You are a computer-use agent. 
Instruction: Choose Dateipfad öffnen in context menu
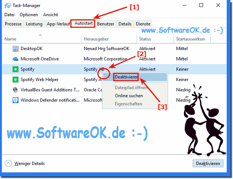click(135, 88)
